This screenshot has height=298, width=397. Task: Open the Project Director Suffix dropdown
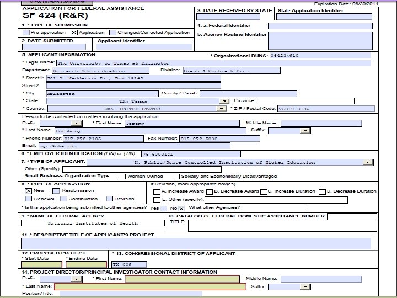[x=305, y=286]
